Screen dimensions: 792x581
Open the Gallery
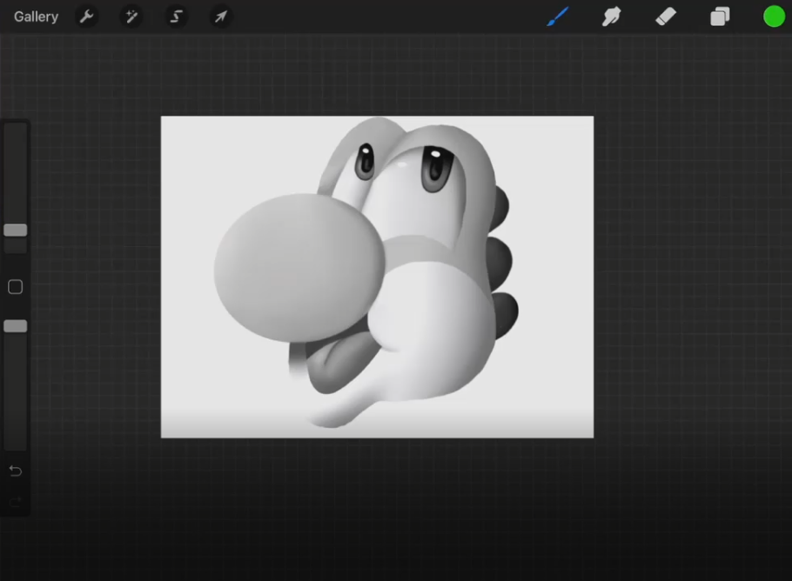(x=36, y=17)
